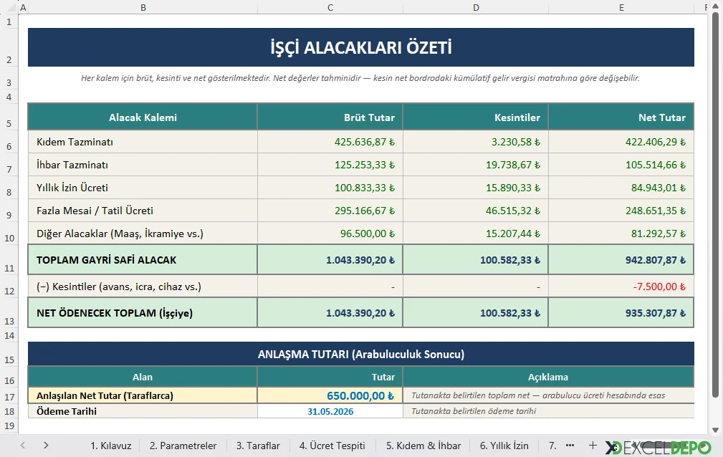Switch to the '4. Ücret Tespiti' sheet
Image resolution: width=723 pixels, height=457 pixels.
pos(332,445)
